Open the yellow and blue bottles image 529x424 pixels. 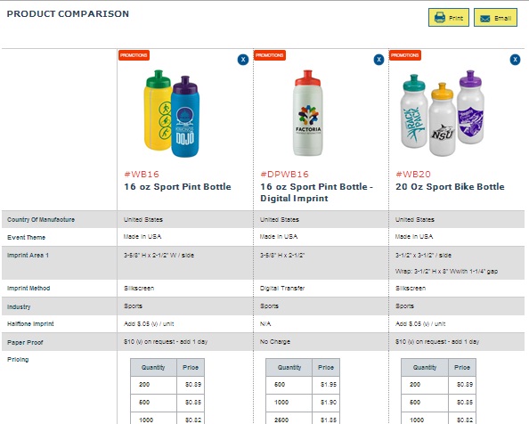click(x=172, y=114)
